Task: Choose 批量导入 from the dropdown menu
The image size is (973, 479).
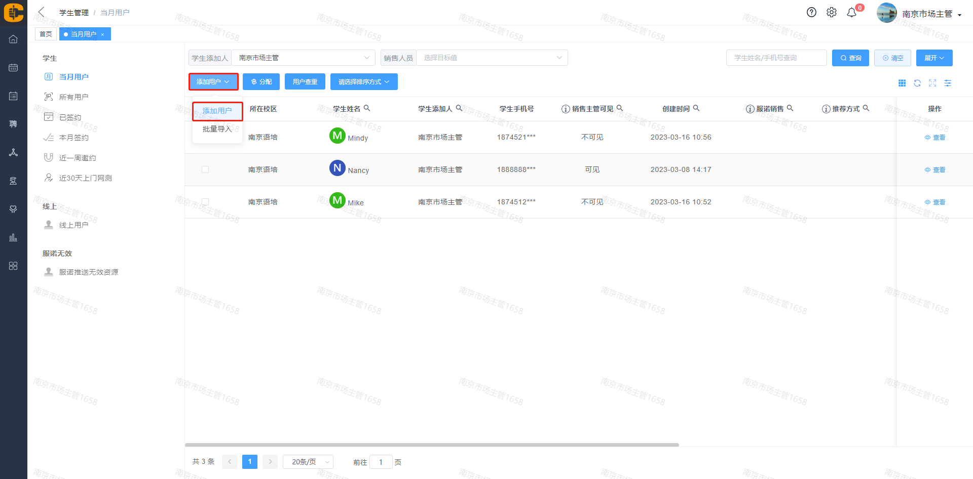Action: coord(217,129)
